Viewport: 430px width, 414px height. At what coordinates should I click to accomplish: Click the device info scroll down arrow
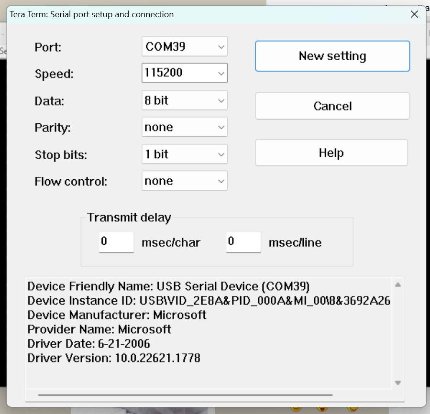(x=397, y=382)
